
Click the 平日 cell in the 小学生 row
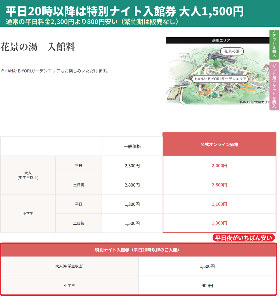[78, 204]
